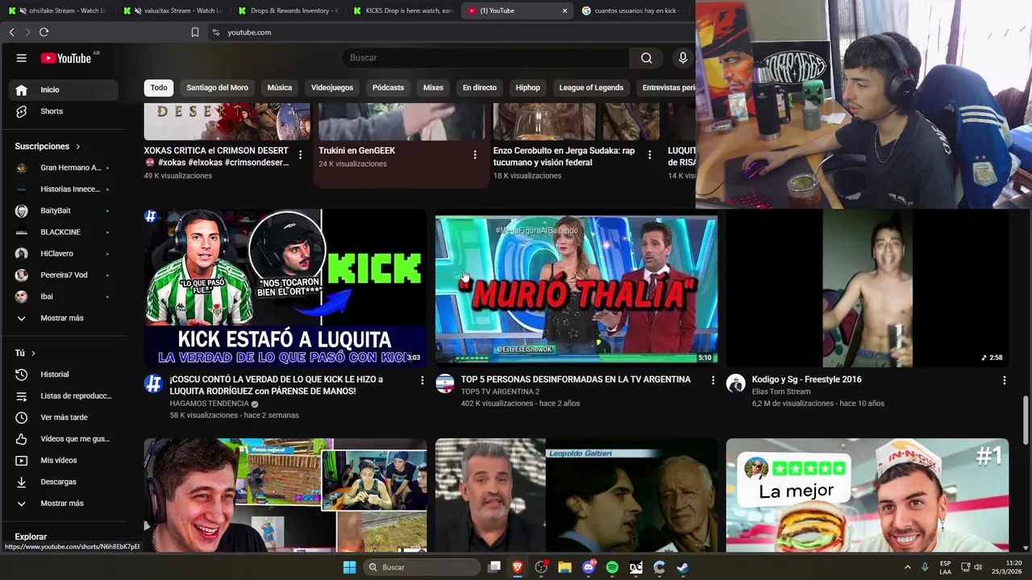Open options for Kodigo y Sg video
The image size is (1032, 580).
[1004, 380]
